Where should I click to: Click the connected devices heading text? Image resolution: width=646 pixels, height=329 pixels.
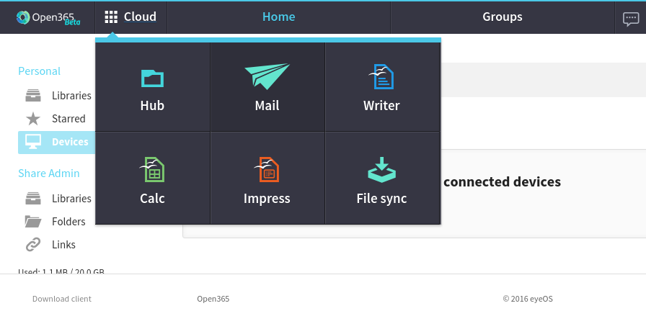pos(503,181)
